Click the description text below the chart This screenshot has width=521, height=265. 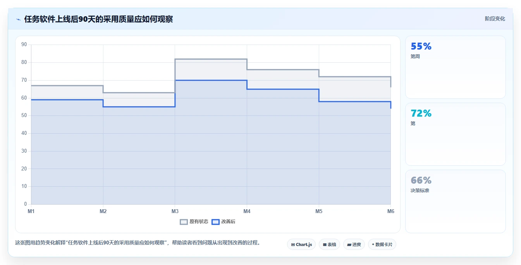tap(138, 243)
